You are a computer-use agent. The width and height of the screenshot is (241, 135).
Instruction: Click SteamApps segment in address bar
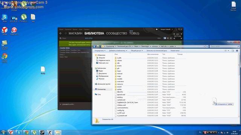click(x=145, y=46)
